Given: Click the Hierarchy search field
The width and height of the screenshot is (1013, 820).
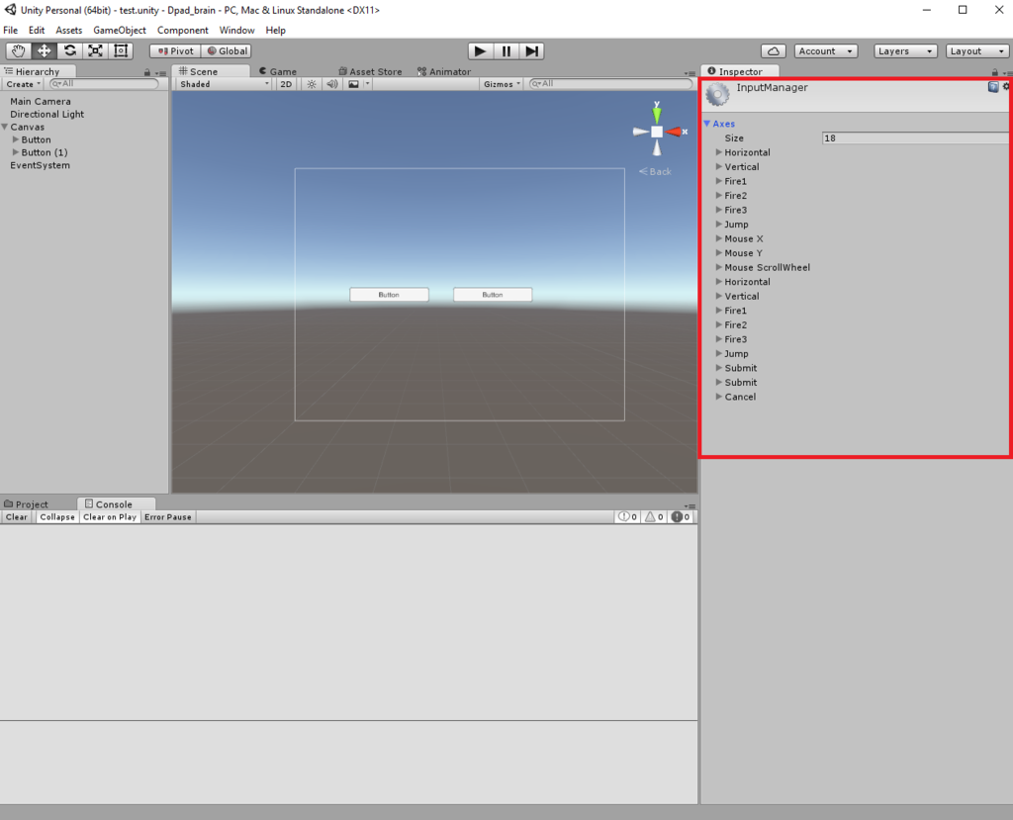Looking at the screenshot, I should click(x=104, y=84).
